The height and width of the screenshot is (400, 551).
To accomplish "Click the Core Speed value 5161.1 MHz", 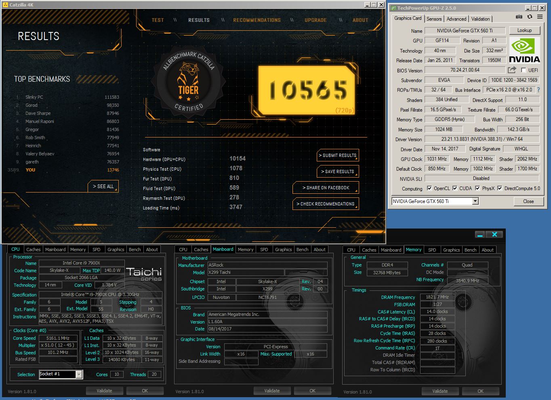I will pos(58,338).
